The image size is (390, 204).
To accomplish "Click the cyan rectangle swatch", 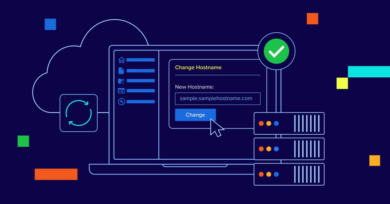I will coord(369,72).
